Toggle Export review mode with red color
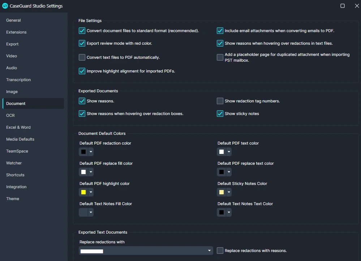The width and height of the screenshot is (361, 261). click(82, 43)
